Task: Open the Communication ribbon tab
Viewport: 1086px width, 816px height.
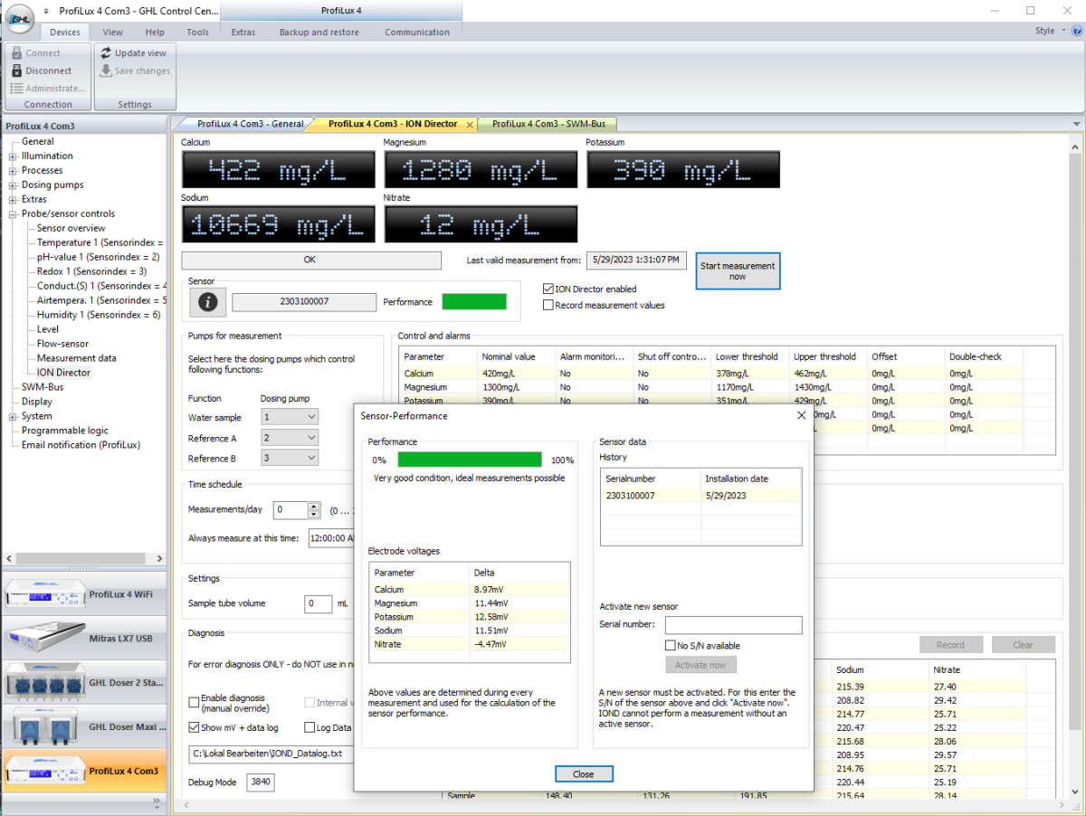Action: click(417, 32)
